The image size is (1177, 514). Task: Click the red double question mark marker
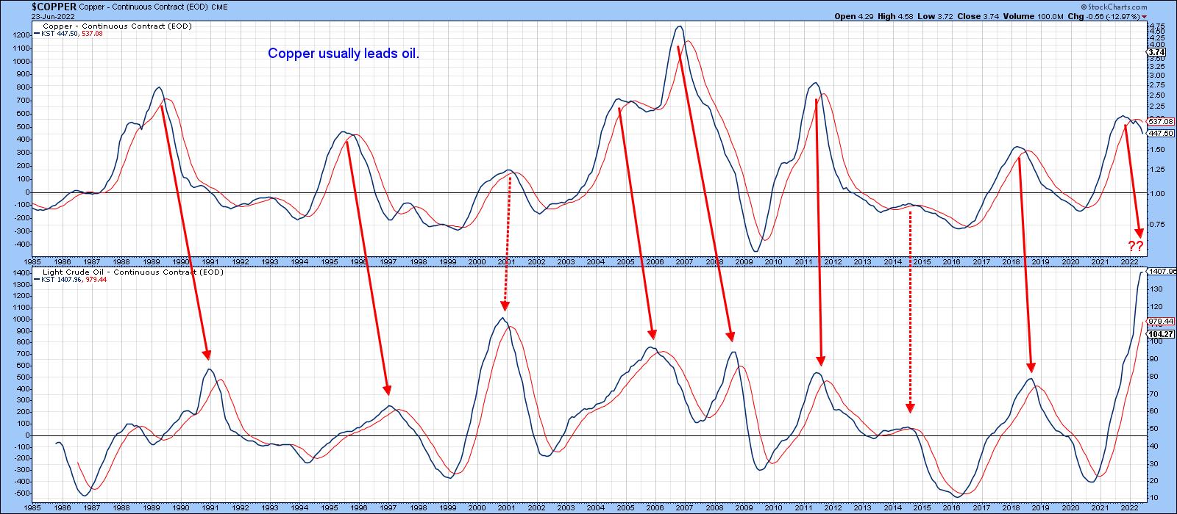(x=1136, y=246)
